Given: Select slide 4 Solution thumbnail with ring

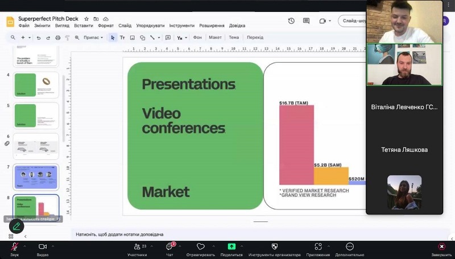Looking at the screenshot, I should point(36,85).
